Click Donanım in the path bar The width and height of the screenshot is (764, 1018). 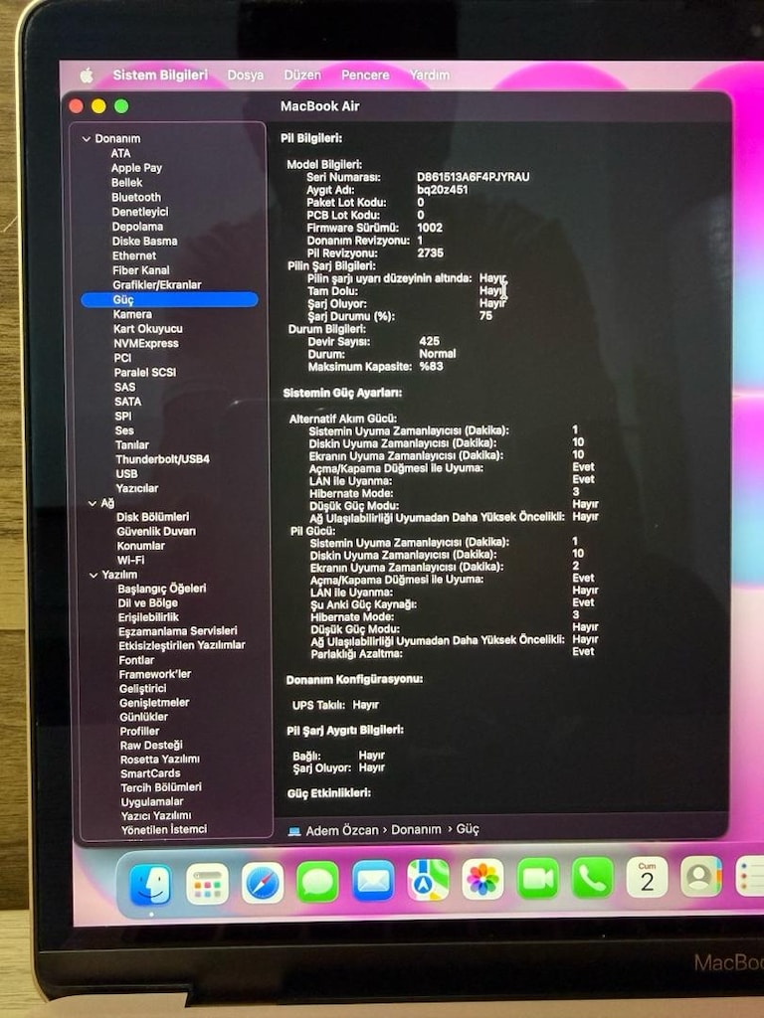point(416,830)
